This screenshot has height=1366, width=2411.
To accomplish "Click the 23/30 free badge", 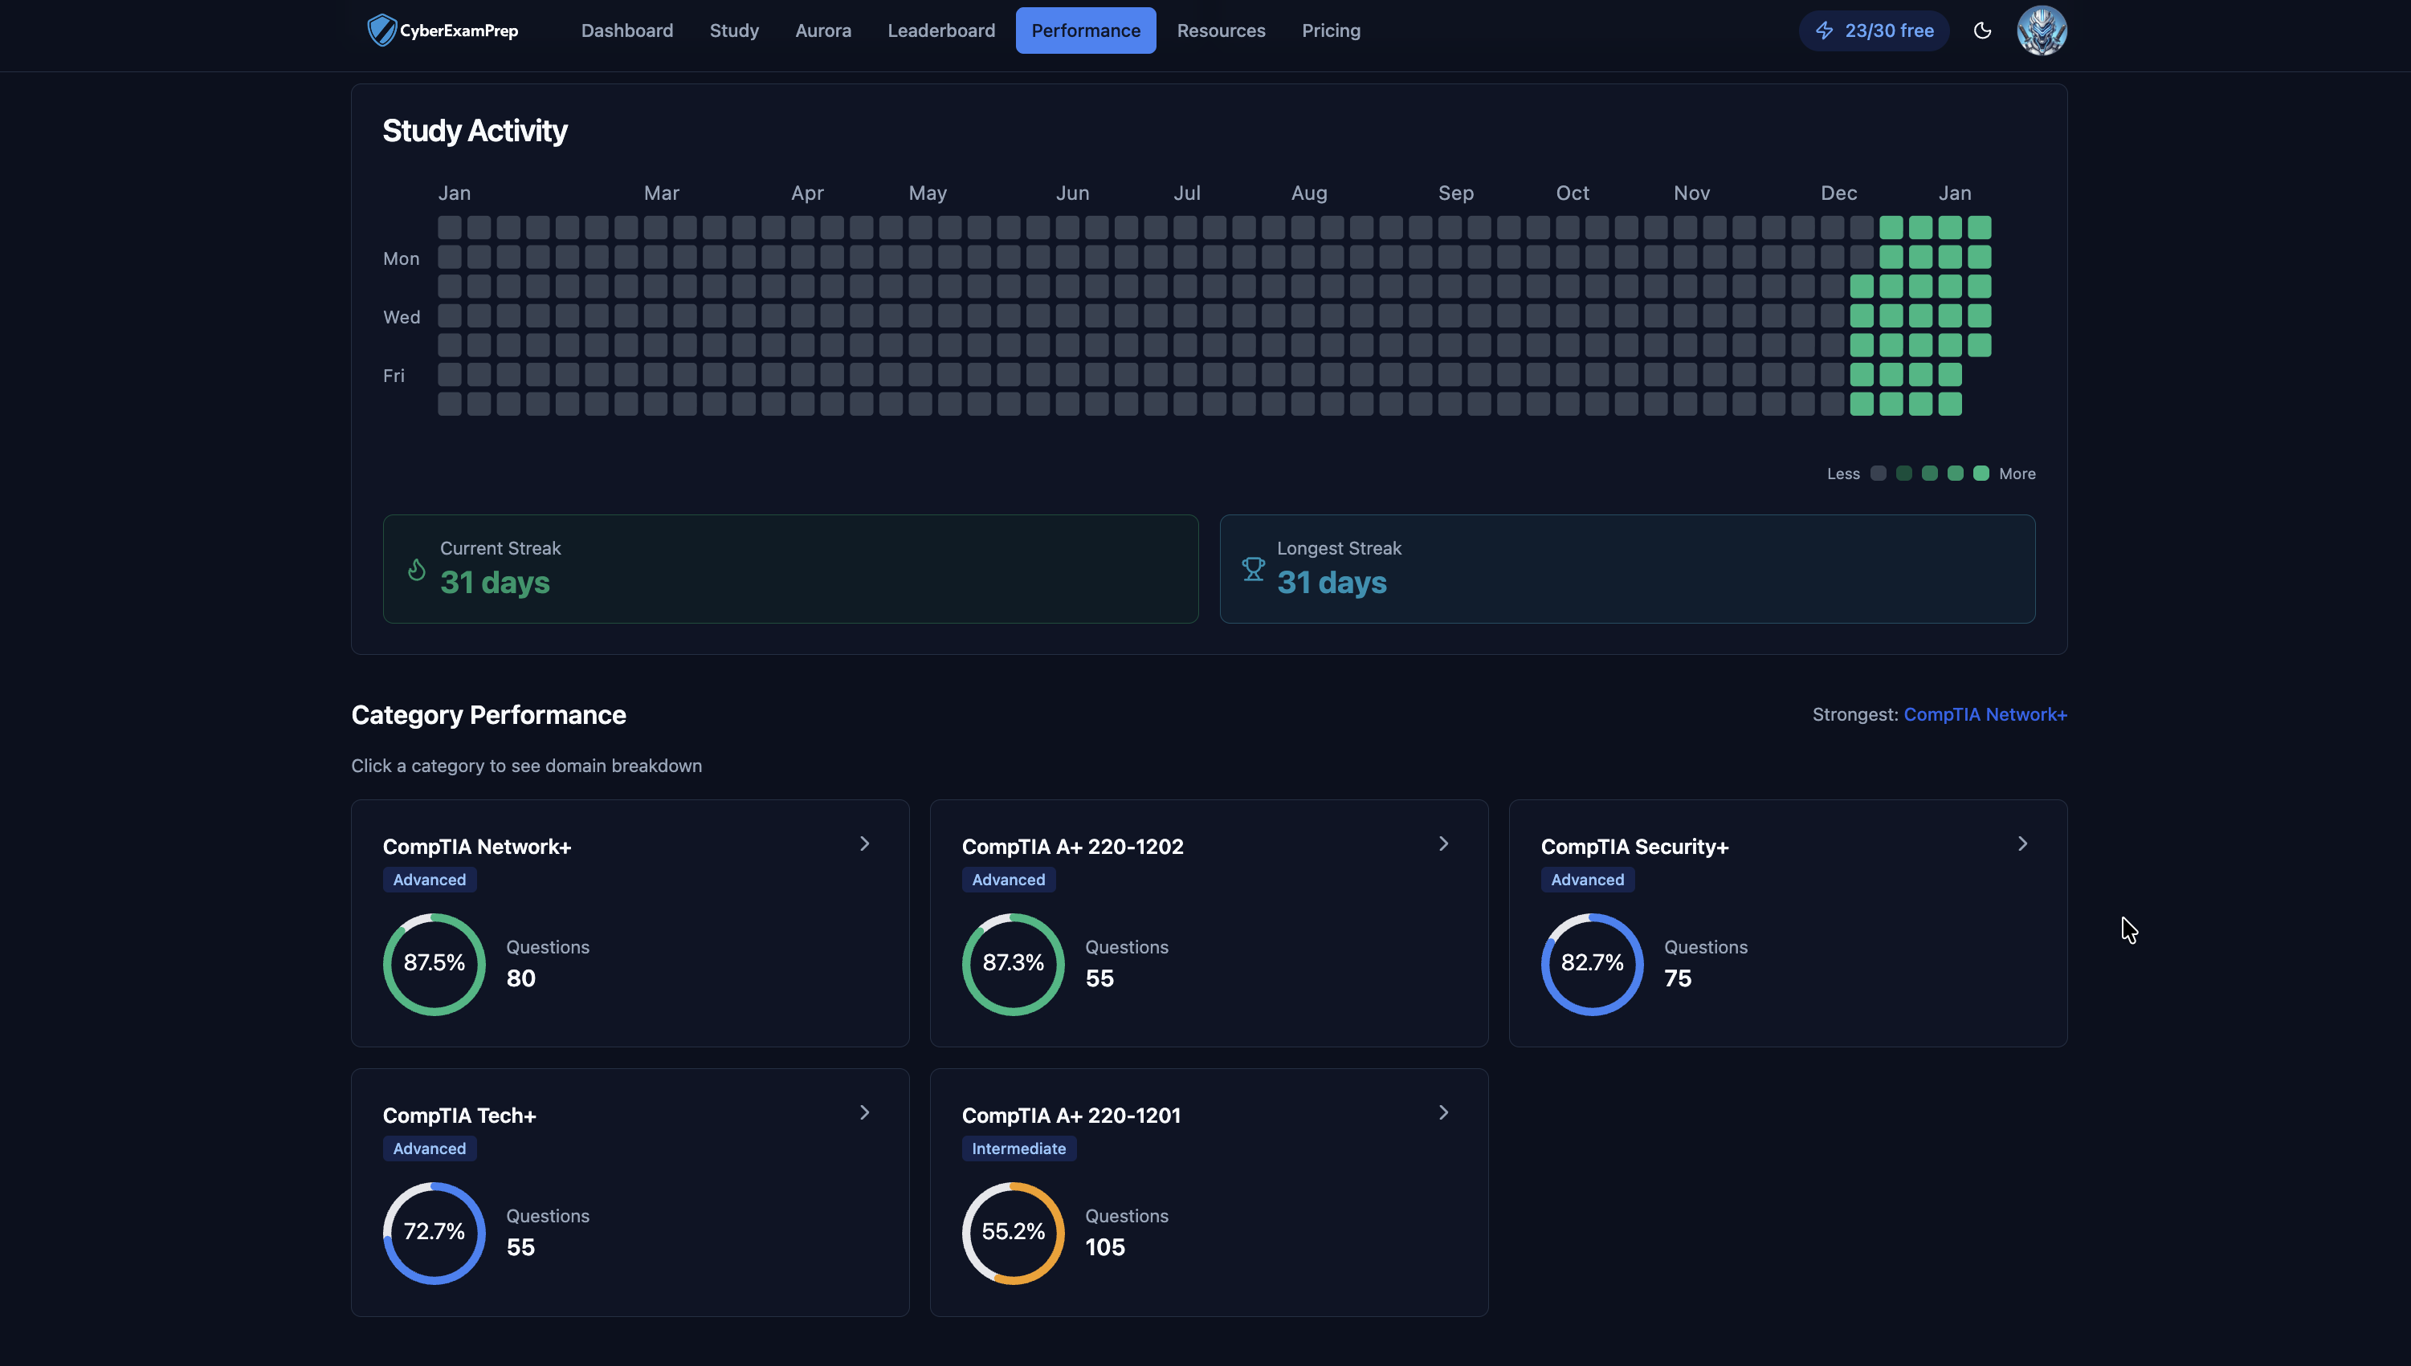I will [x=1873, y=30].
